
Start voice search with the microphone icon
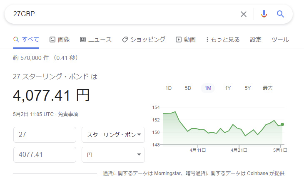click(x=264, y=14)
